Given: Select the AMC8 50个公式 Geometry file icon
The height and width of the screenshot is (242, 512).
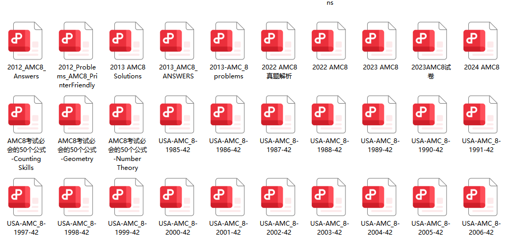Looking at the screenshot, I should [77, 114].
